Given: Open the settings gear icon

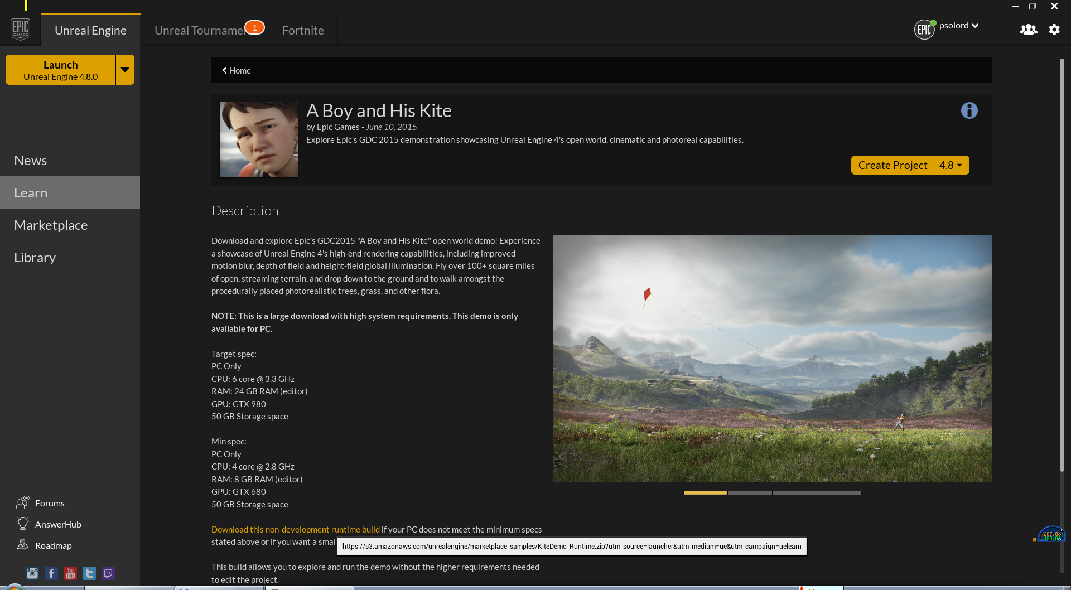Looking at the screenshot, I should [x=1054, y=30].
